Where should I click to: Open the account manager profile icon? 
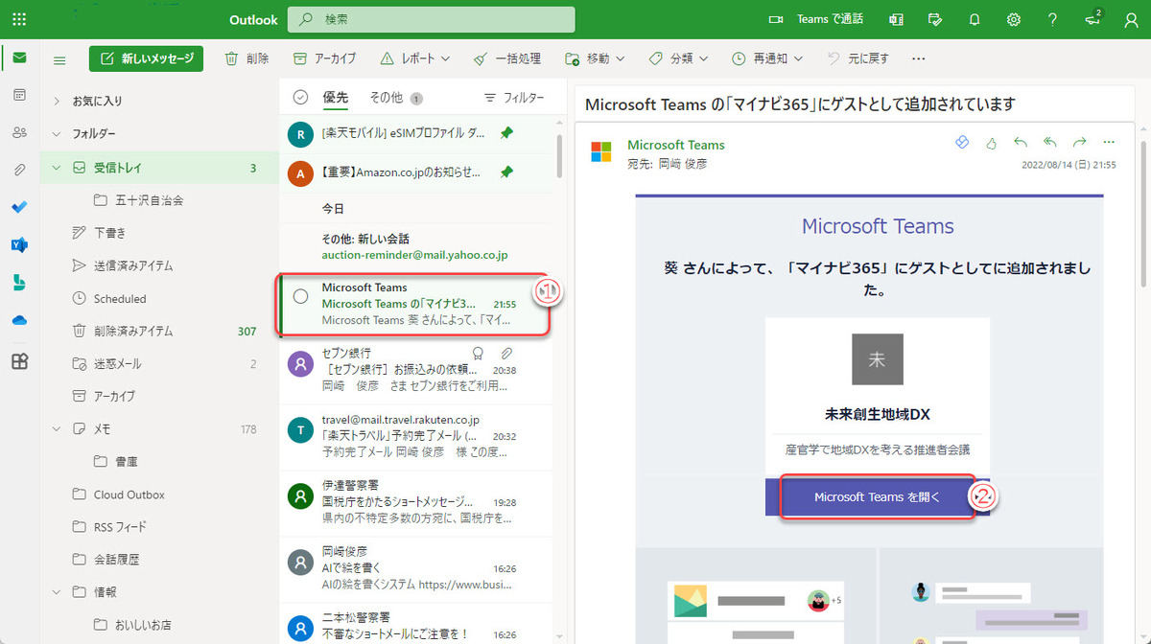tap(1131, 20)
